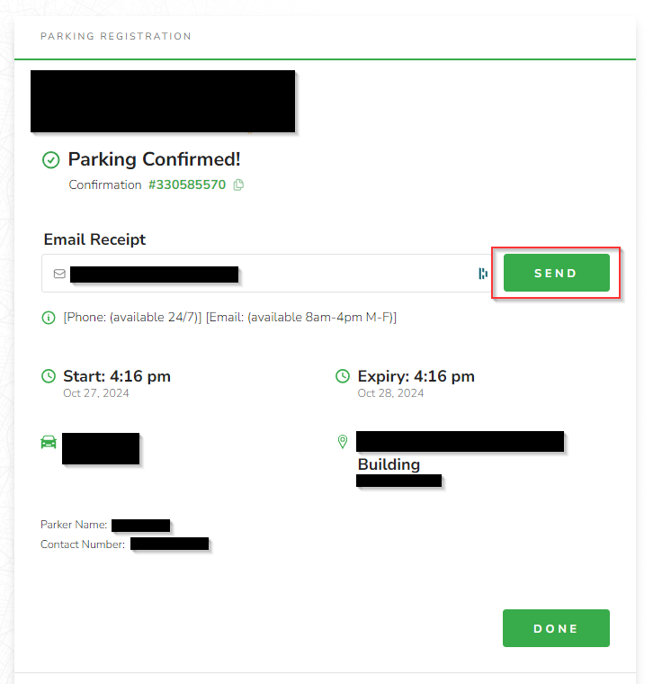Click the envelope icon in email field
671x684 pixels.
coord(59,274)
